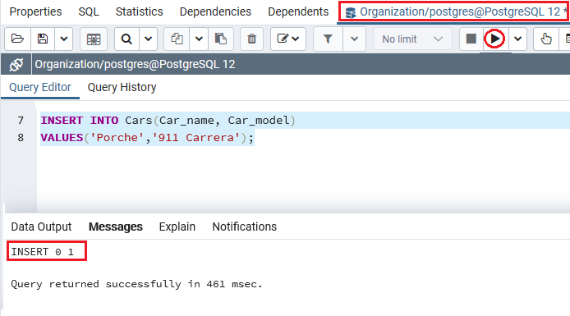Click line number 8 in the gutter
Screen dimensions: 570x316
pos(21,138)
